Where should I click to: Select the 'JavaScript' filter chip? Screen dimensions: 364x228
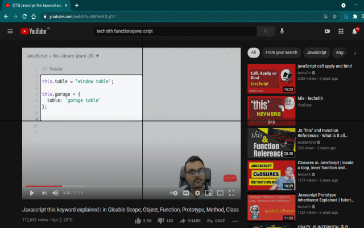[x=317, y=52]
